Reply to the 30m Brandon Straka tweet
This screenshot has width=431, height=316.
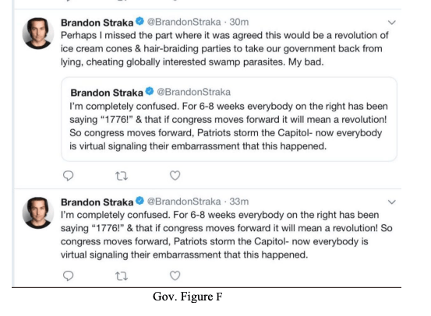pyautogui.click(x=68, y=175)
